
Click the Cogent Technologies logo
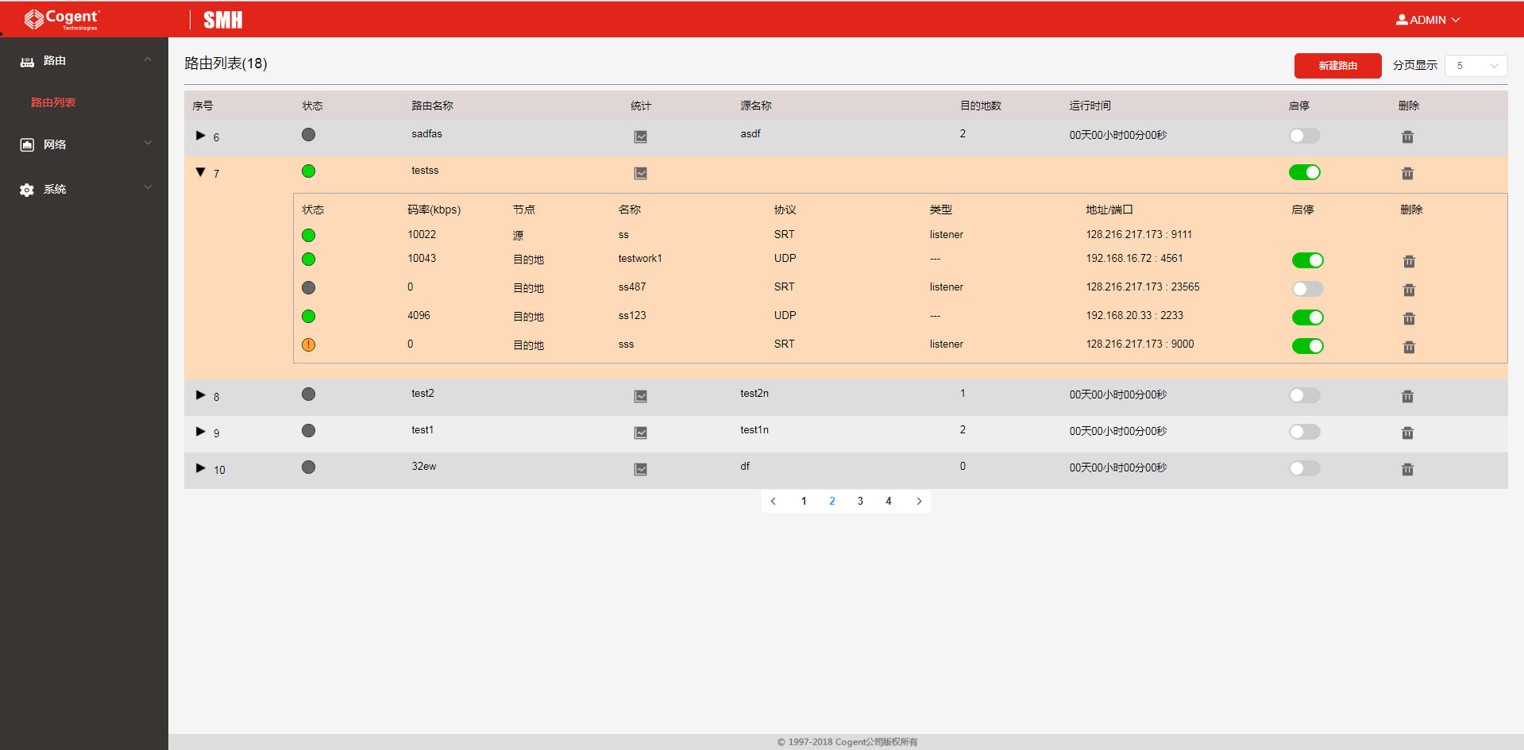(x=62, y=19)
